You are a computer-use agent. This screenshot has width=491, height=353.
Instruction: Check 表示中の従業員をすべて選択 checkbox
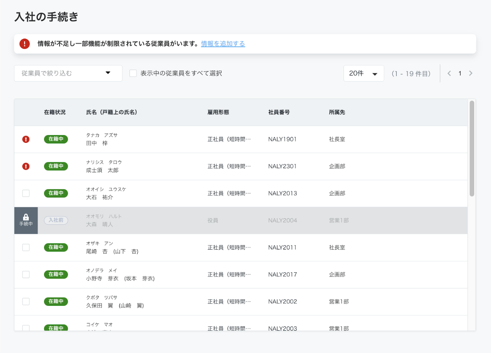(133, 73)
